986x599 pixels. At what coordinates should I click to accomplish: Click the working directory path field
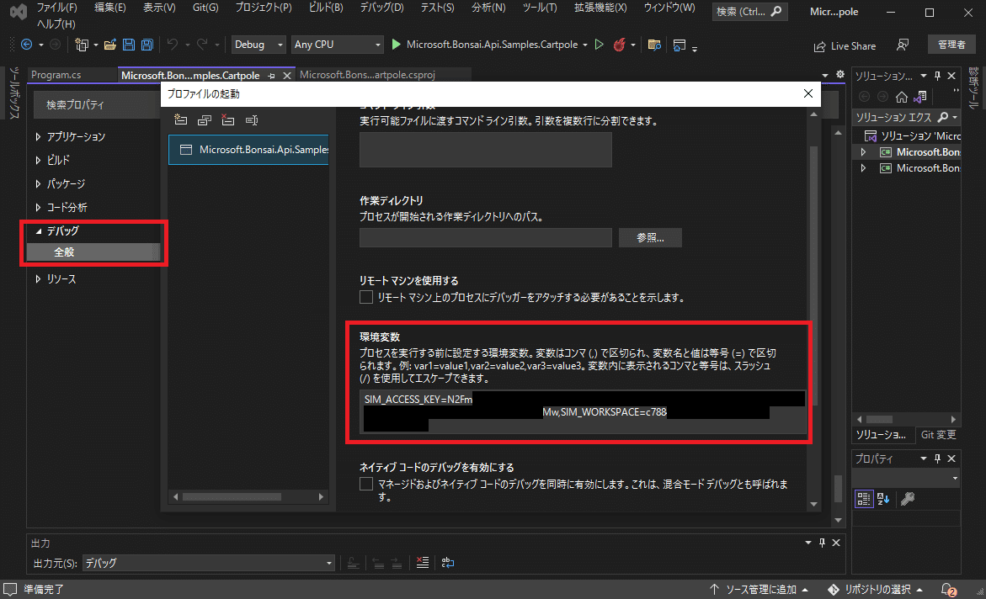pyautogui.click(x=486, y=237)
